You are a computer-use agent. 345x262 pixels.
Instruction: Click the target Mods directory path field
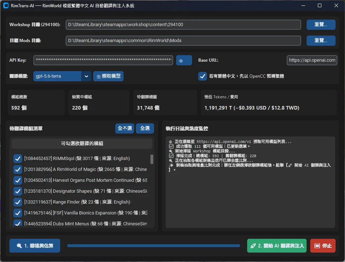[x=183, y=41]
